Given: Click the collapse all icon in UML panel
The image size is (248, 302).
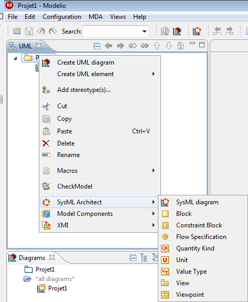Looking at the screenshot, I should [x=96, y=46].
